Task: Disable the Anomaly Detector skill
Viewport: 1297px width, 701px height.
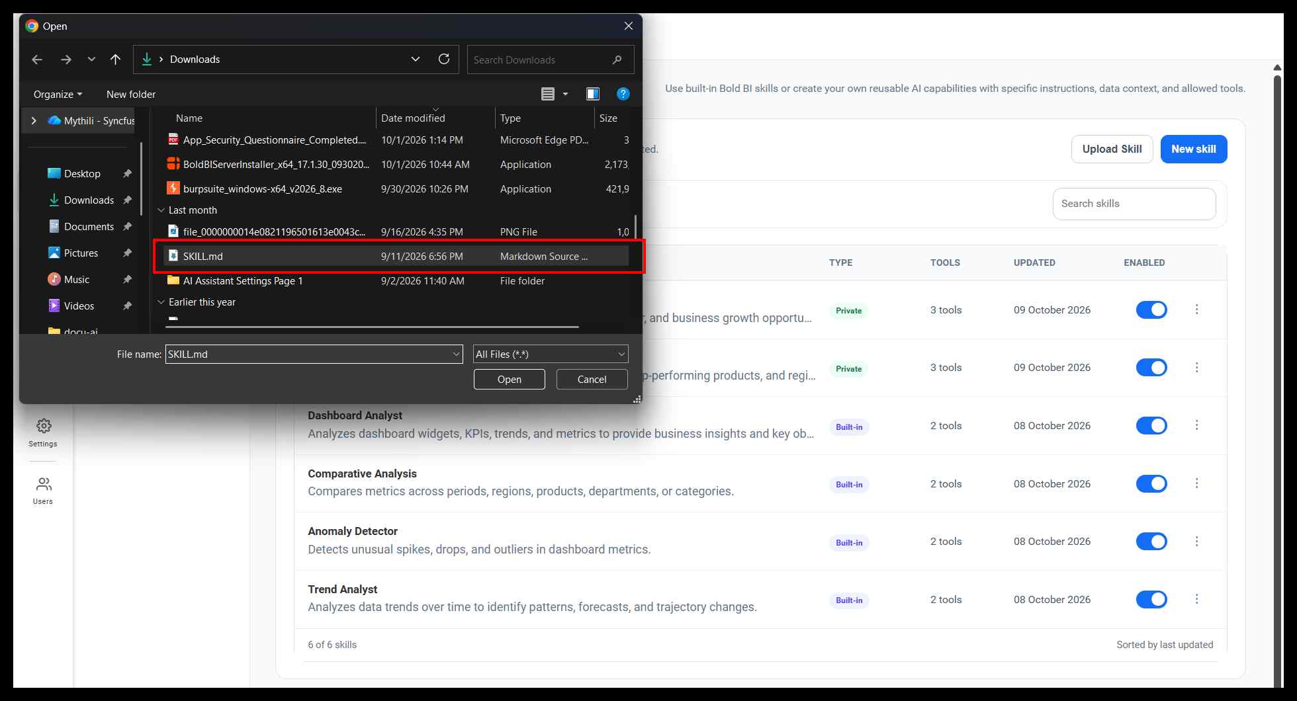Action: click(x=1151, y=541)
